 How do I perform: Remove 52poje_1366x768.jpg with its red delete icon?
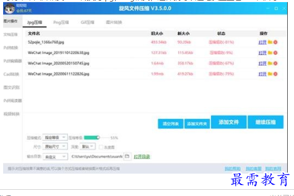point(275,42)
